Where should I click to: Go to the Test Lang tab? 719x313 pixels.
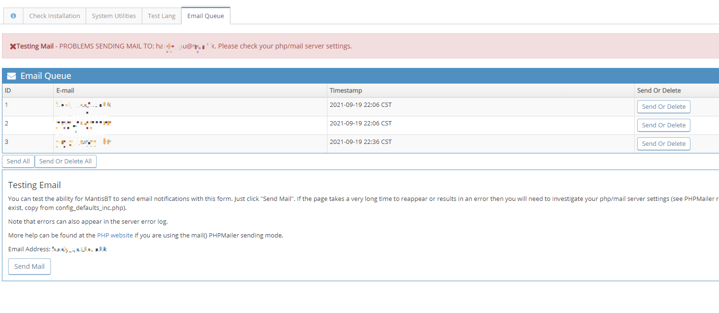click(x=161, y=16)
